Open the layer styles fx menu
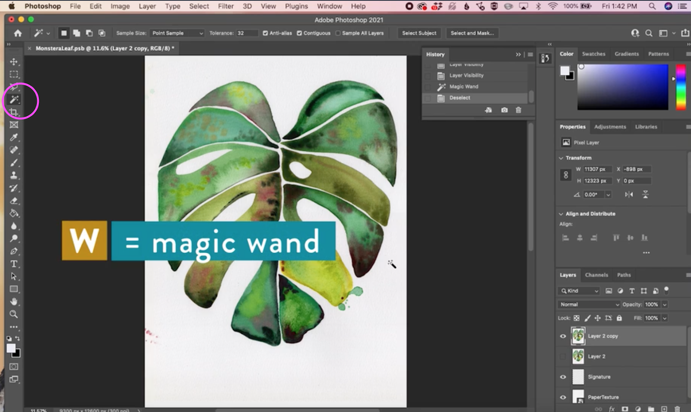Image resolution: width=691 pixels, height=412 pixels. point(612,409)
